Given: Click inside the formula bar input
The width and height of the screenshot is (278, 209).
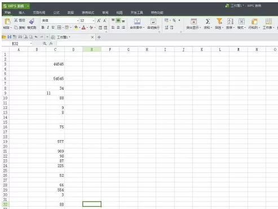Looking at the screenshot, I should [167, 43].
